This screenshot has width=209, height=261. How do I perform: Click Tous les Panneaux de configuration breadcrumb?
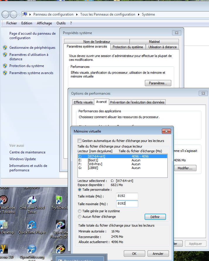(108, 14)
